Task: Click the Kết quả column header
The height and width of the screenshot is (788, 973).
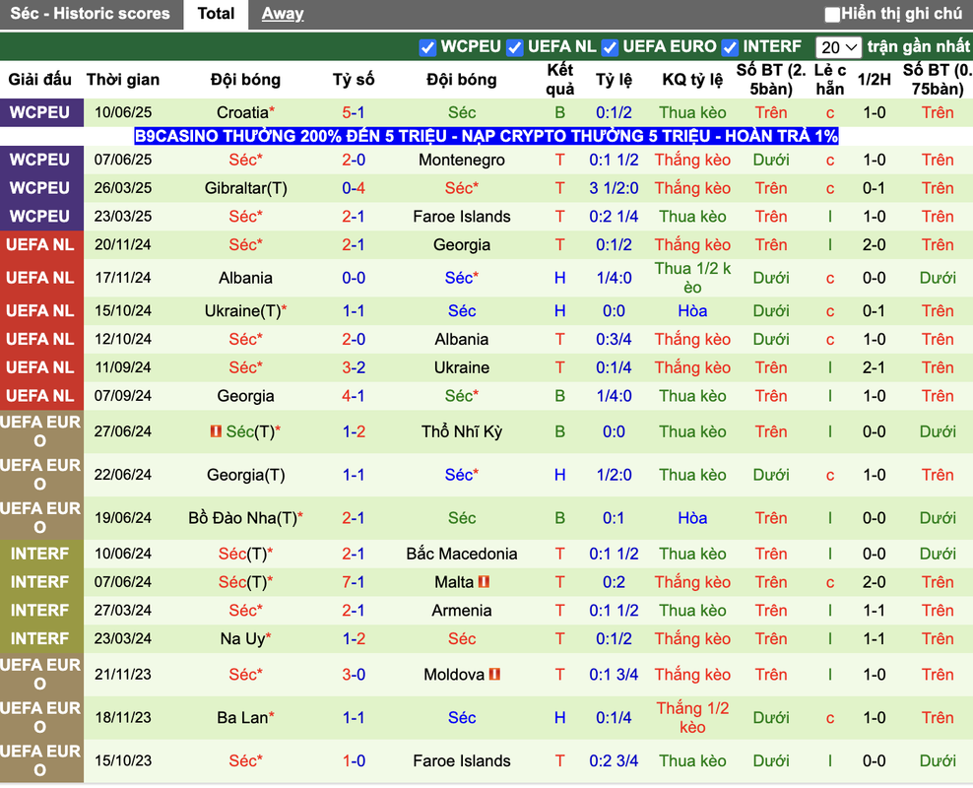Action: 559,80
